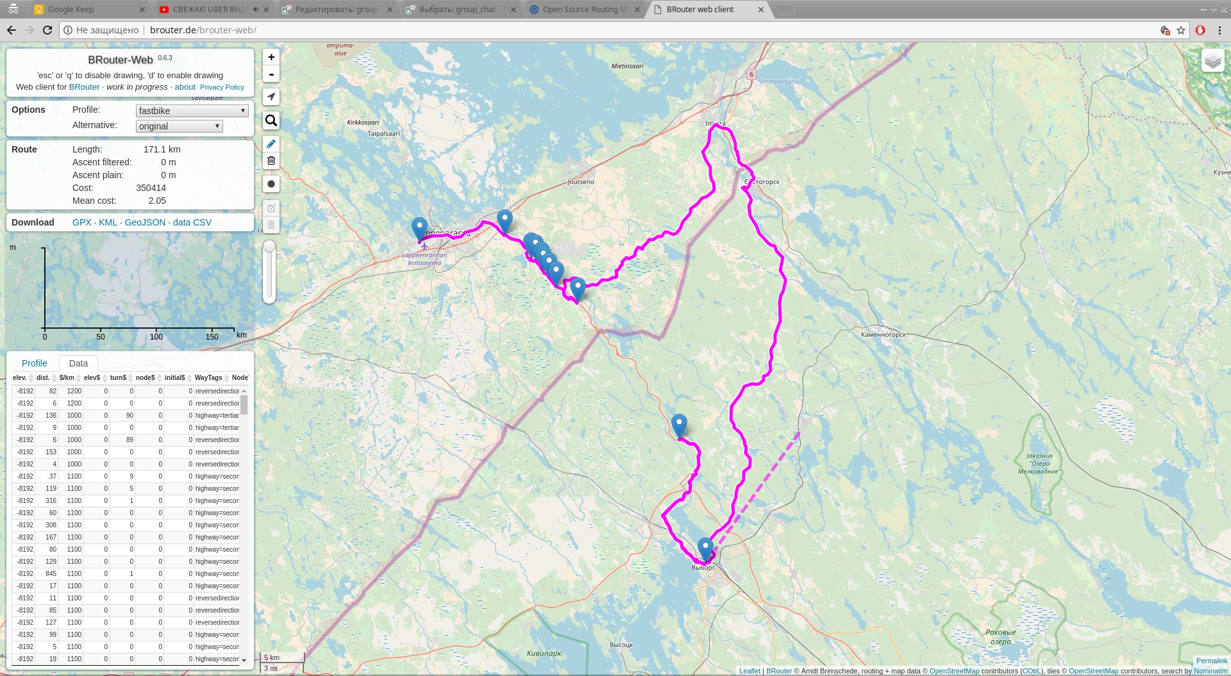Viewport: 1231px width, 676px height.
Task: Open the Profile dropdown showing fastbike
Action: (x=192, y=111)
